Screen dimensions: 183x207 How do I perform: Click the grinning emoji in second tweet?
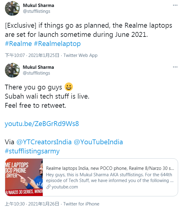(69, 87)
